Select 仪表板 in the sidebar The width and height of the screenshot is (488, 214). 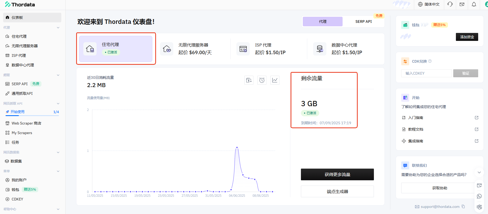pyautogui.click(x=32, y=18)
